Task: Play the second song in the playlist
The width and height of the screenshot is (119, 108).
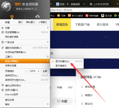Action: [x=89, y=95]
